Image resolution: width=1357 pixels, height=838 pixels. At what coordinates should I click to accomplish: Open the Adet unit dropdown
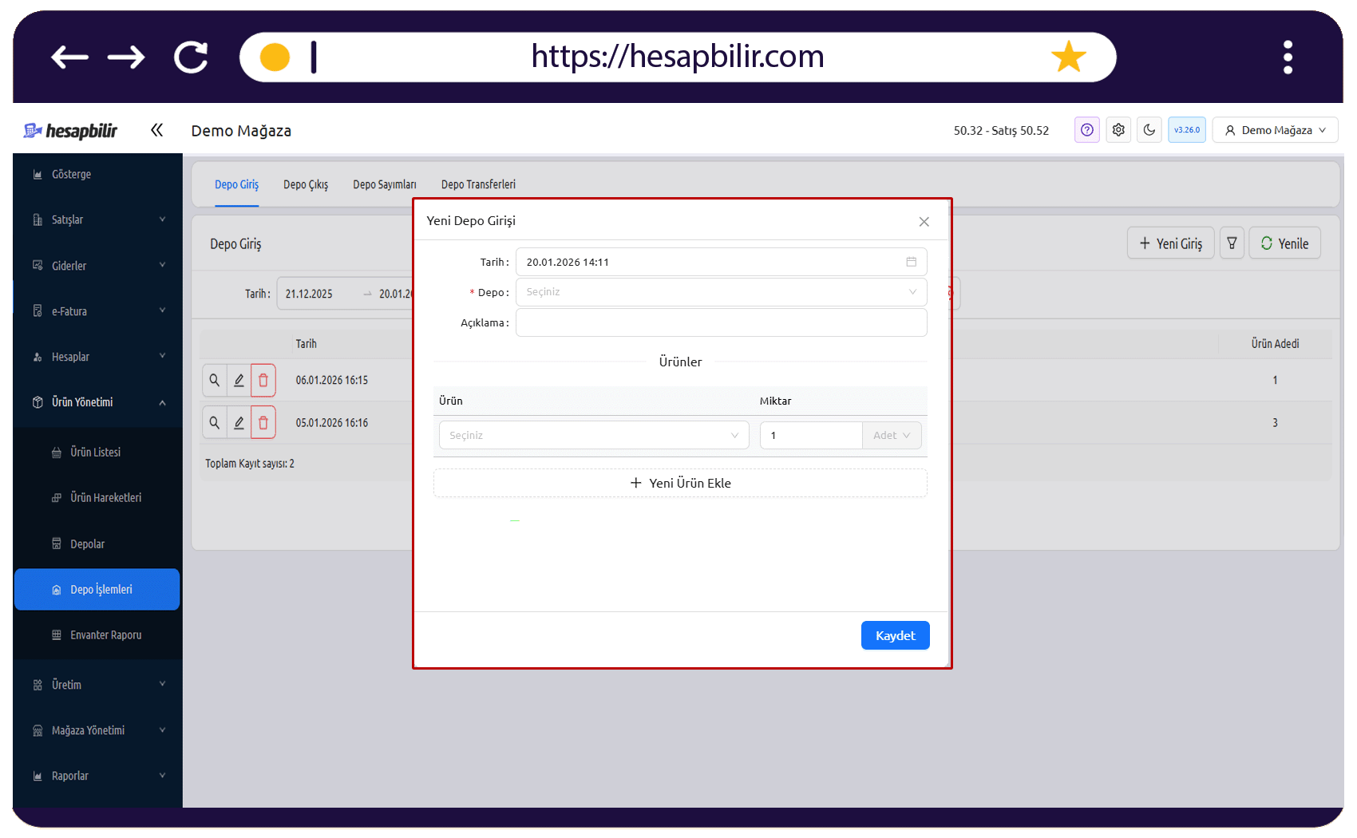892,436
